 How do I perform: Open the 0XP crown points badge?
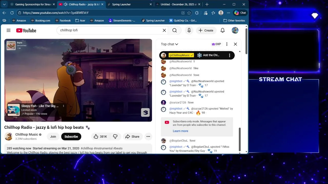click(216, 44)
